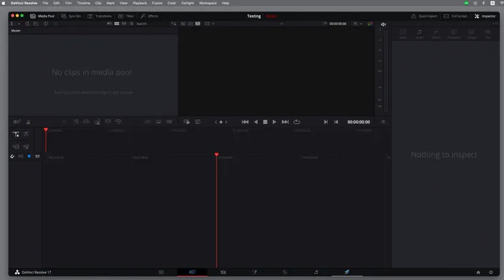Open the Transitions tab
This screenshot has height=280, width=504.
click(x=99, y=16)
